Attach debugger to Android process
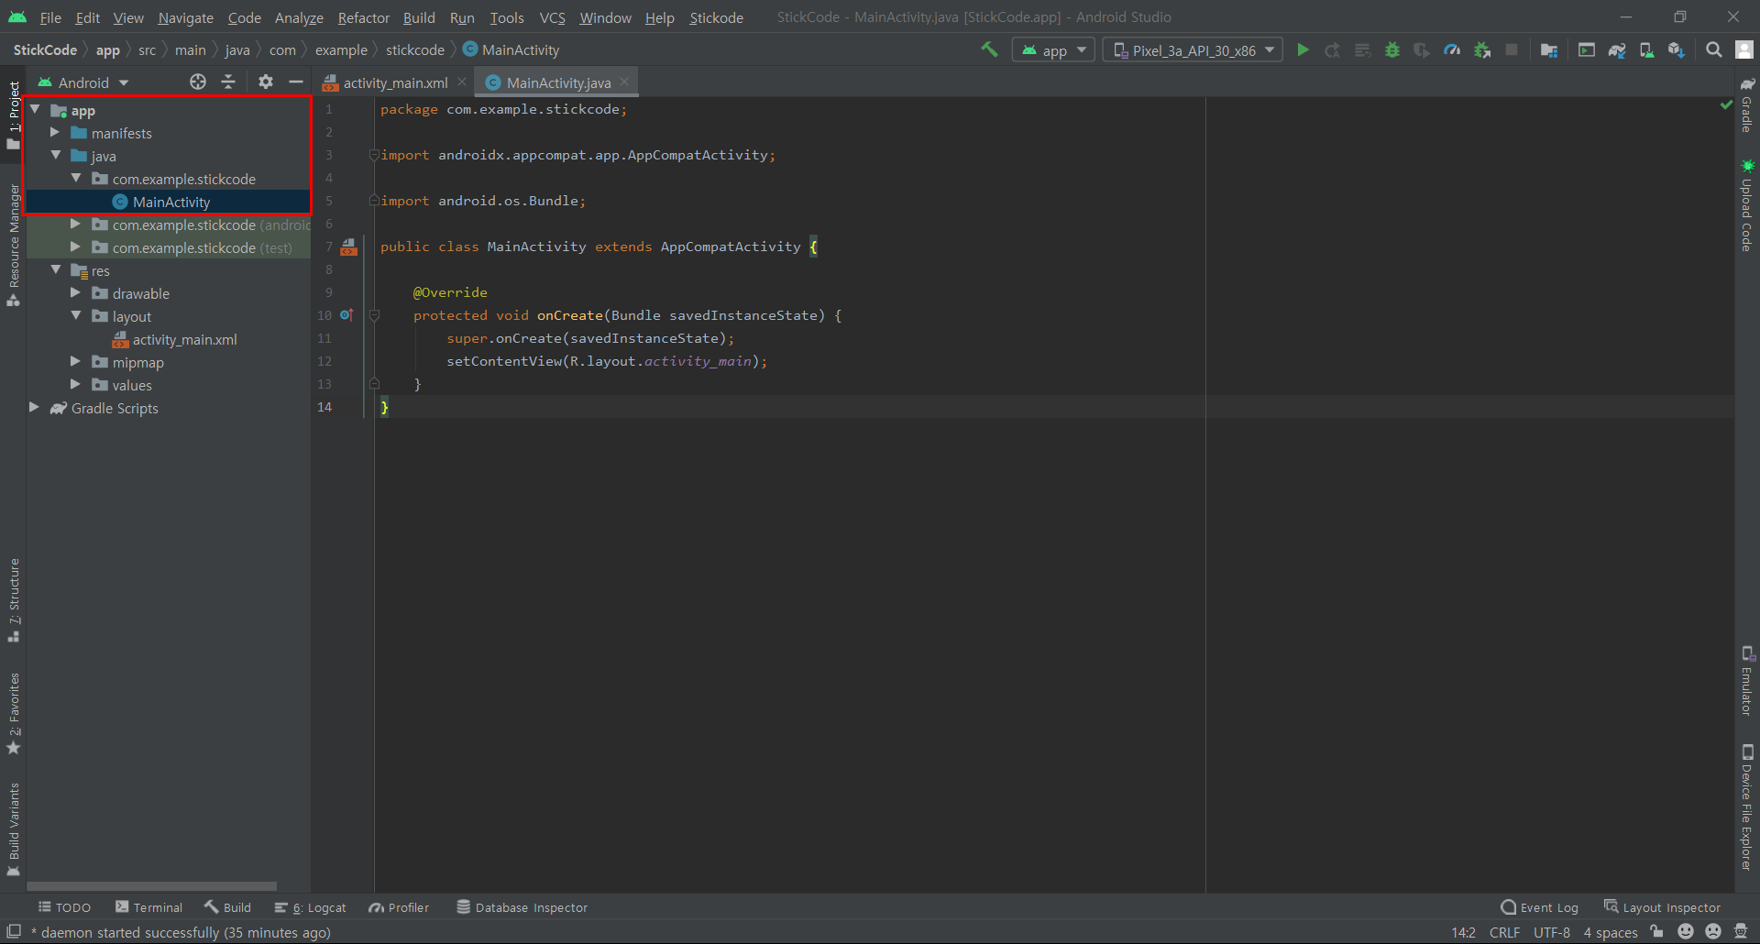Image resolution: width=1760 pixels, height=944 pixels. (1482, 49)
